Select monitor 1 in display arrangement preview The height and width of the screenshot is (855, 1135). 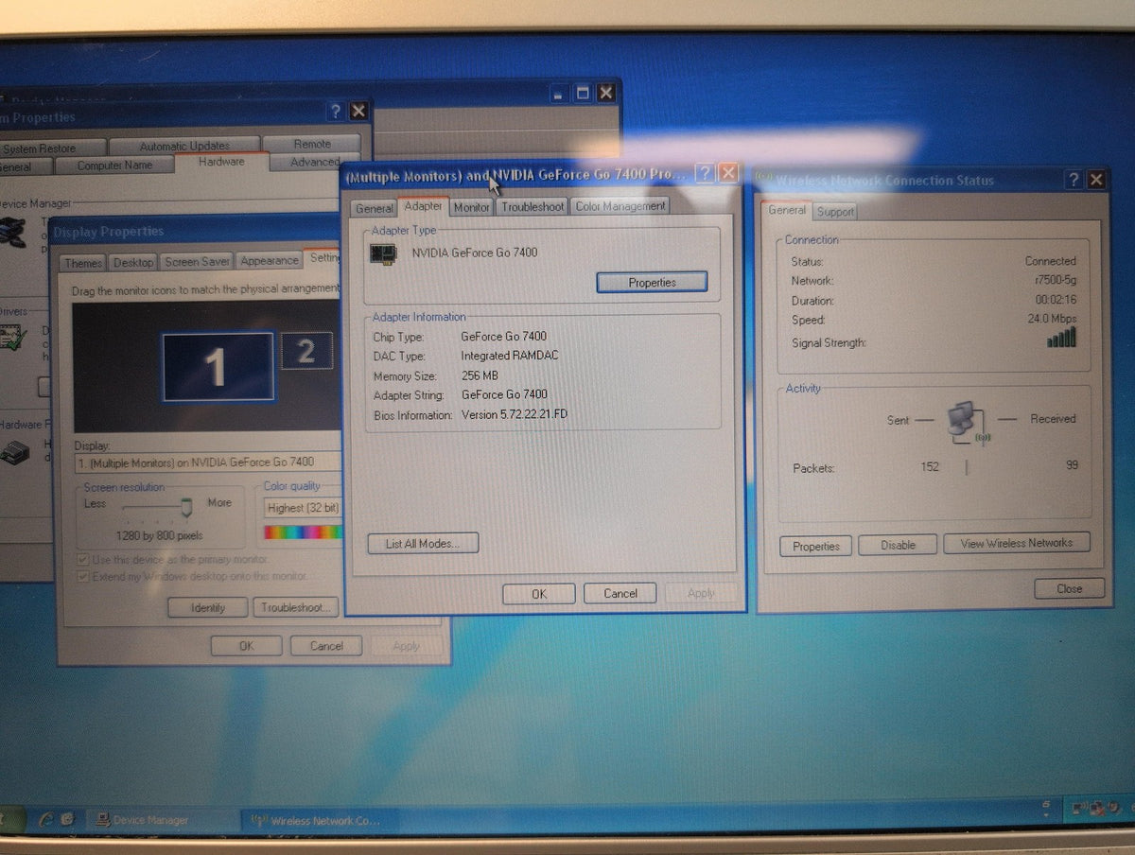pos(218,366)
